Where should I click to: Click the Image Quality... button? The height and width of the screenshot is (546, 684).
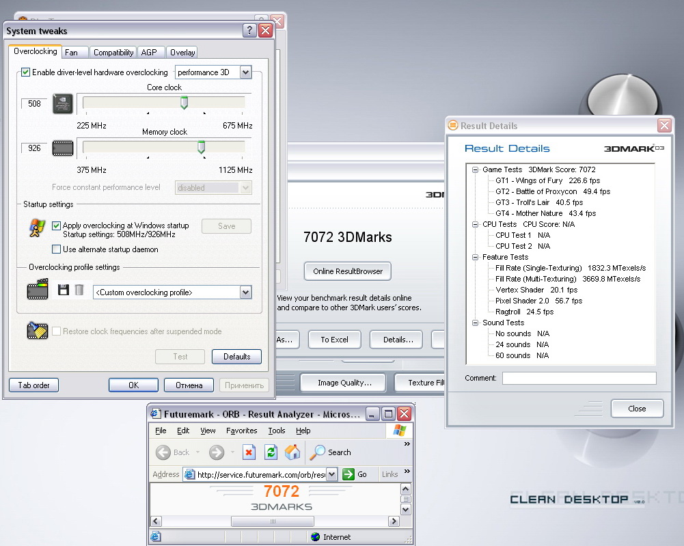pos(344,383)
